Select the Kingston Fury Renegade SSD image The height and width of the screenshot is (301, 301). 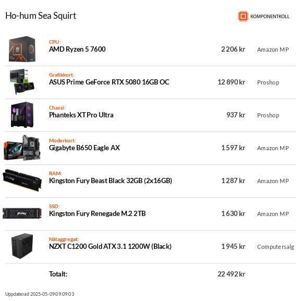point(22,213)
